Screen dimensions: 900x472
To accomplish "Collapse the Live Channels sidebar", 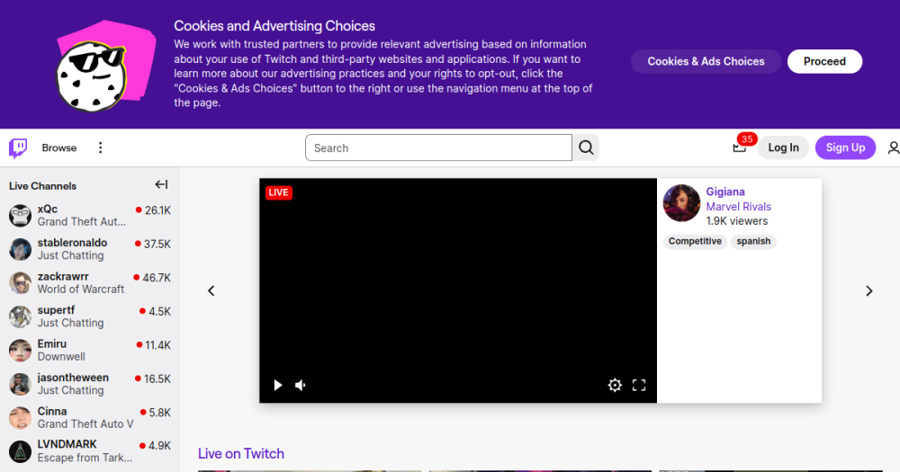I will (x=161, y=184).
